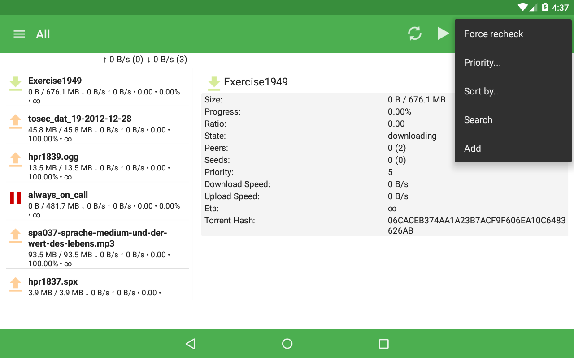Viewport: 574px width, 358px height.
Task: Tap the 4:37 clock in status bar
Action: point(560,8)
